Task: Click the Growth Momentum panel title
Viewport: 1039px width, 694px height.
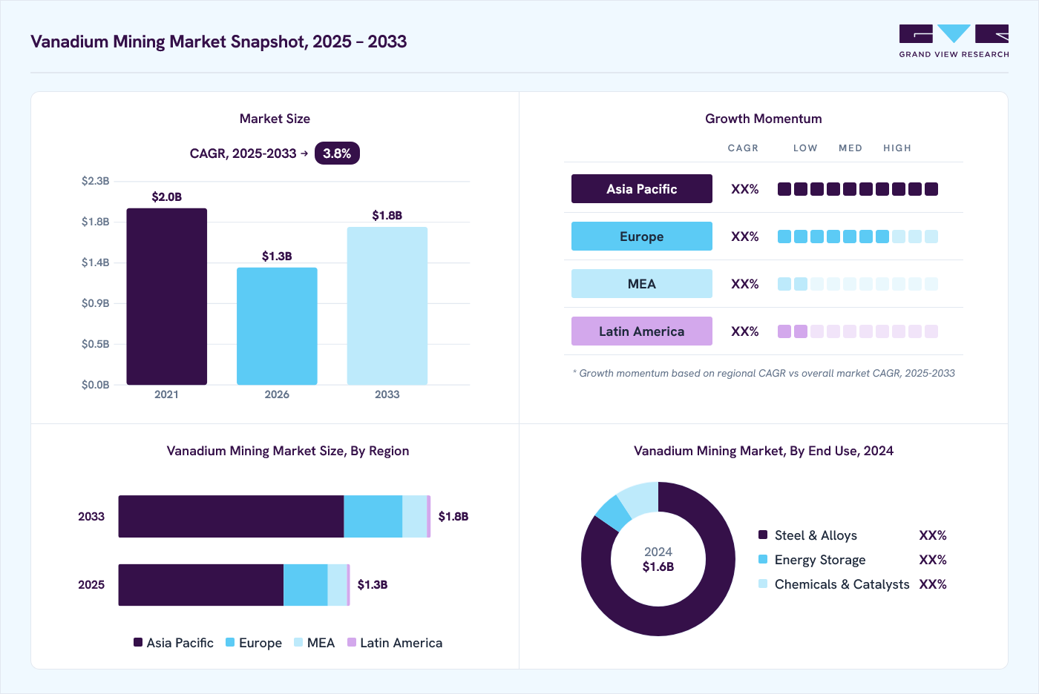Action: click(x=764, y=119)
